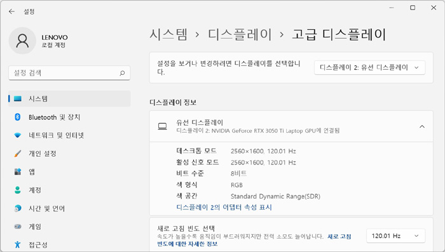Click the search magnifier icon
445x252 pixels.
(x=122, y=73)
